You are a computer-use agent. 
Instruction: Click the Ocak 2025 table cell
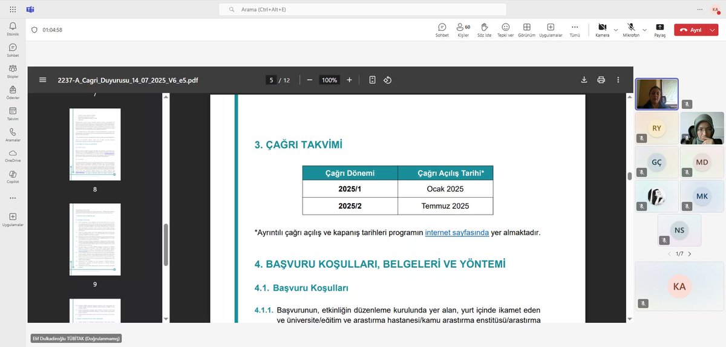click(x=445, y=189)
